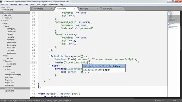Open the Help menu

pos(61,5)
